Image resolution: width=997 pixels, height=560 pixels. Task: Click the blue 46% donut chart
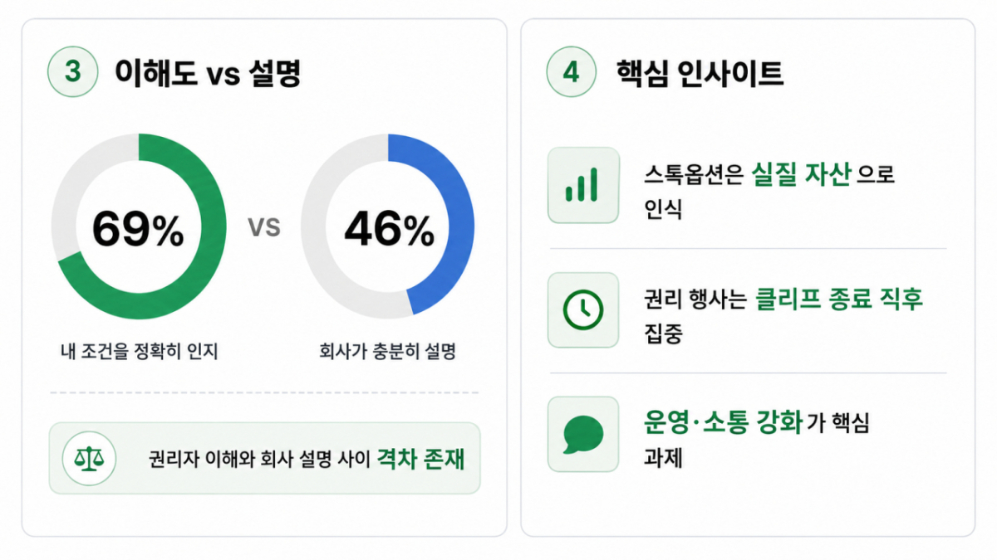pyautogui.click(x=387, y=226)
